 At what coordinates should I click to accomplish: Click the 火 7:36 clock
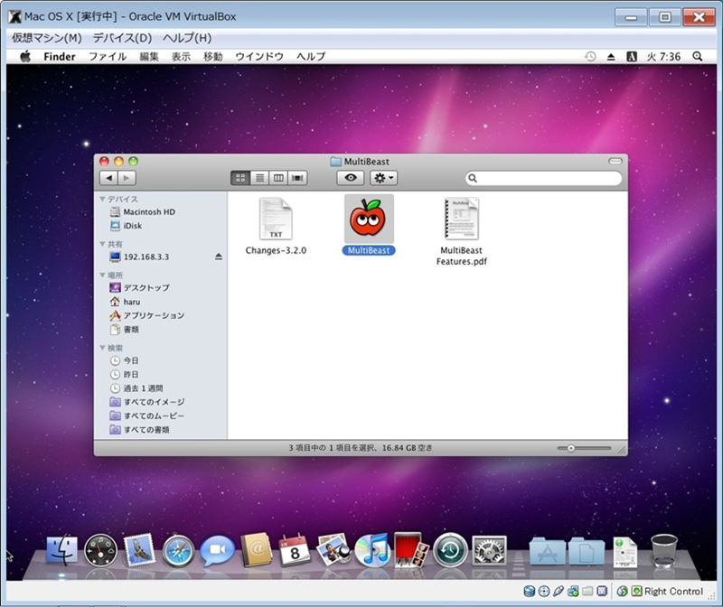tap(663, 57)
